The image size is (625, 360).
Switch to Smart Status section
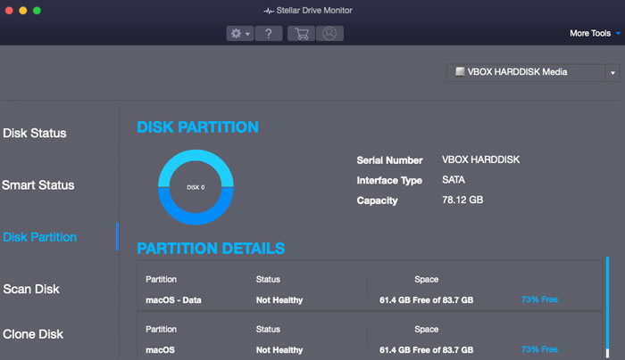37,185
